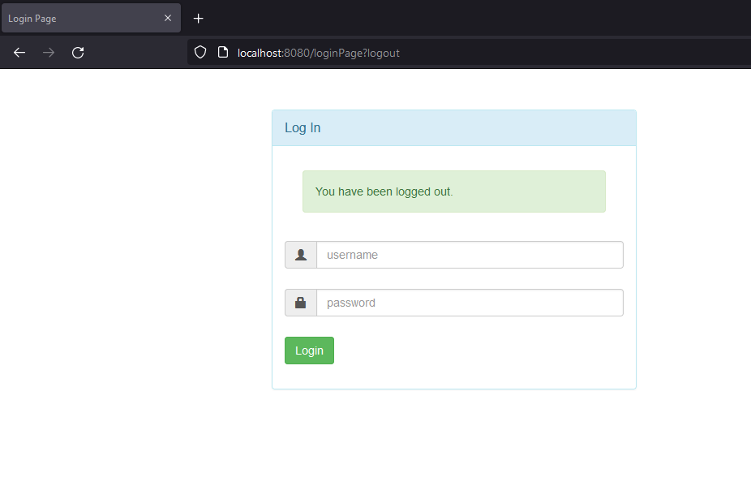This screenshot has width=751, height=499.
Task: Click the password placeholder text
Action: pyautogui.click(x=350, y=302)
